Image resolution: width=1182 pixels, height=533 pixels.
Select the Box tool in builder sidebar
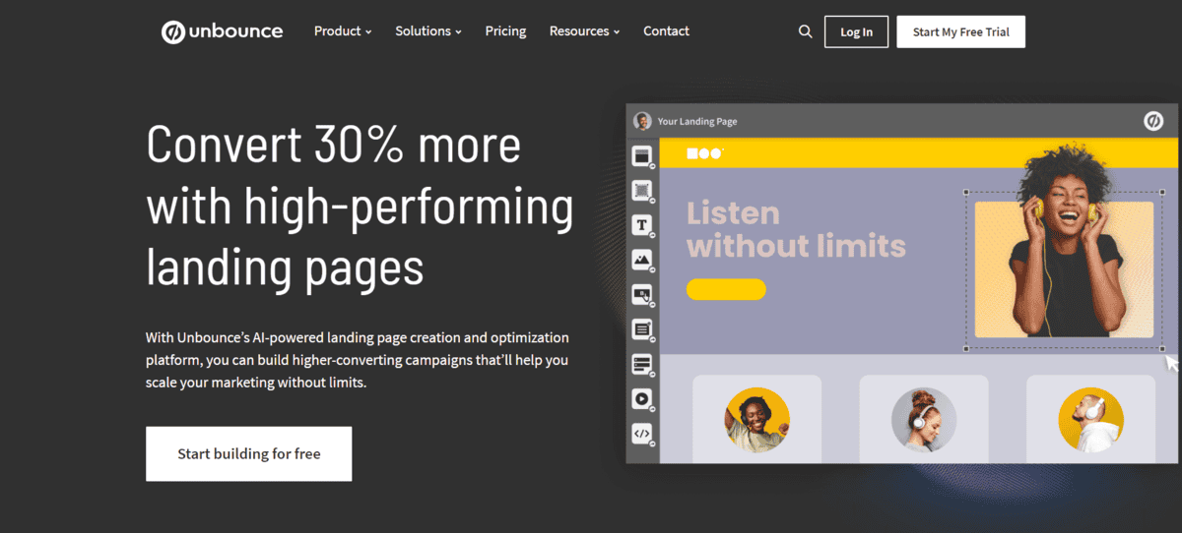click(642, 191)
